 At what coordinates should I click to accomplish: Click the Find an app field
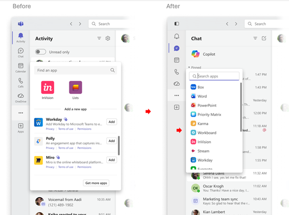pos(76,70)
